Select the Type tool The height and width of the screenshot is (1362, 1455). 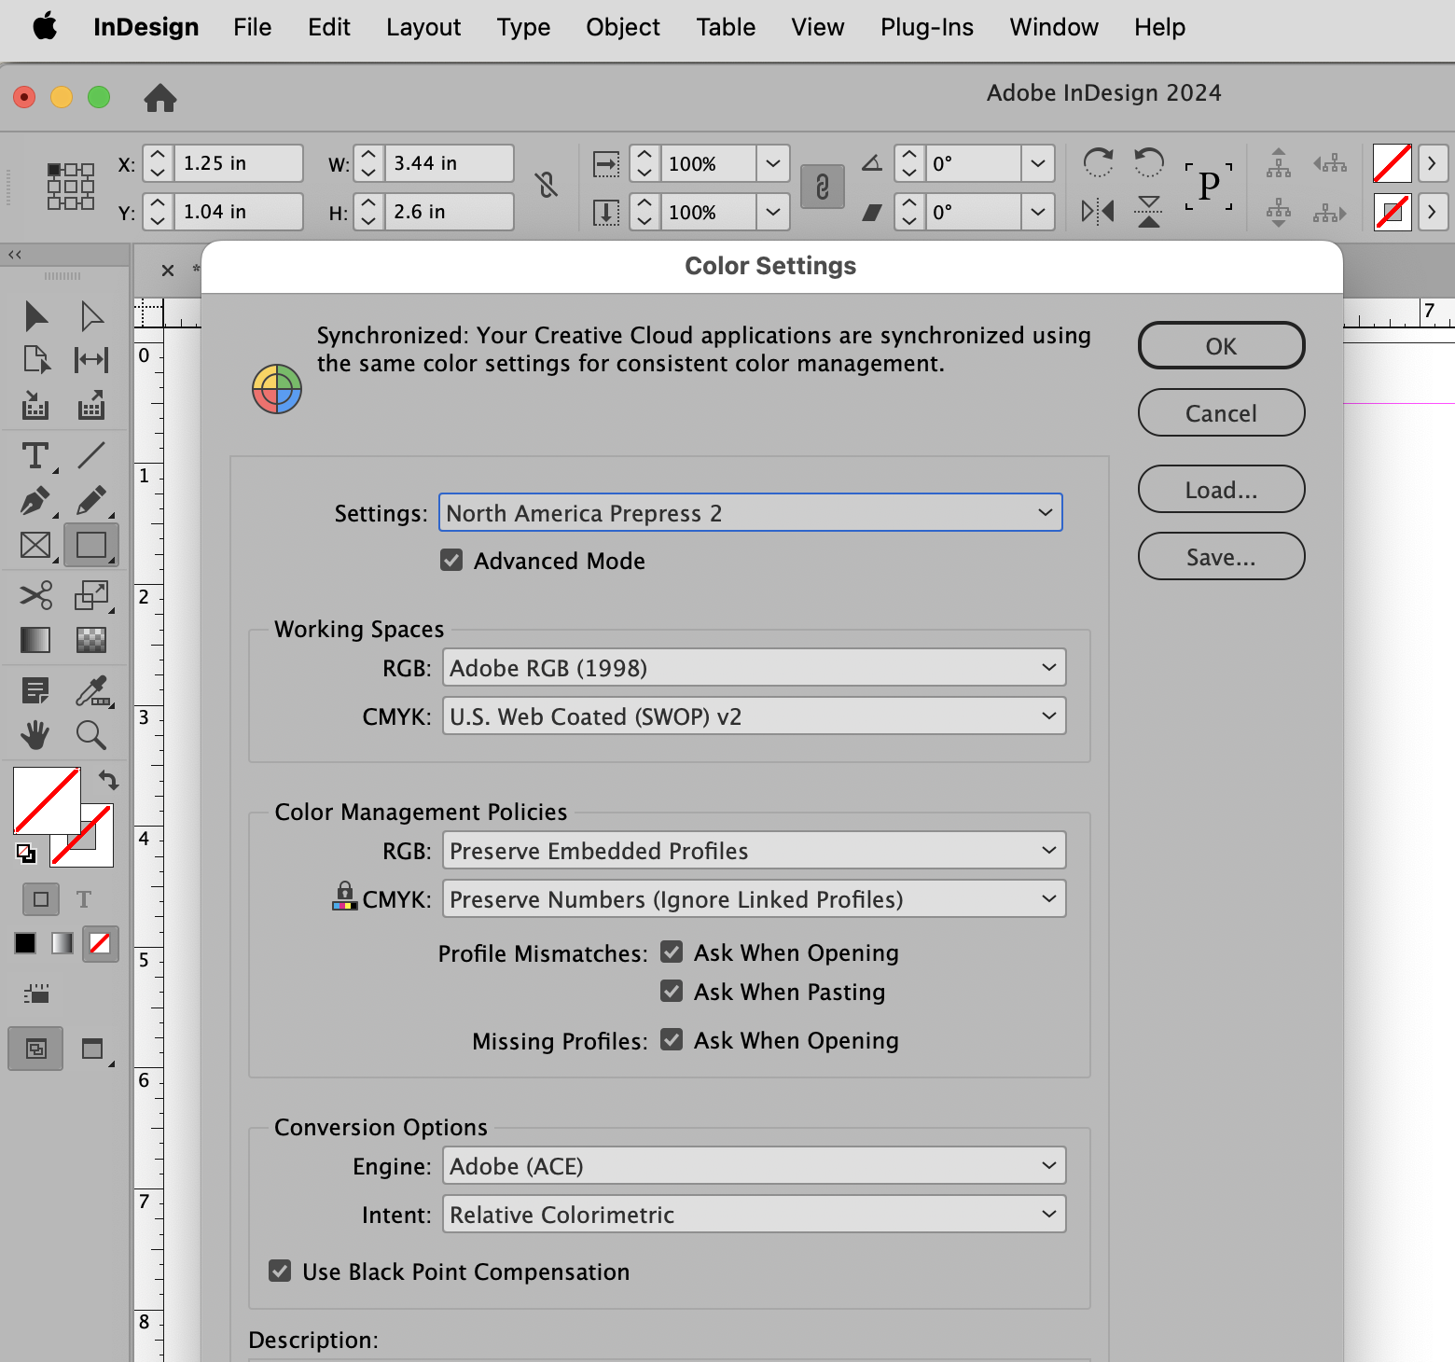(x=35, y=455)
